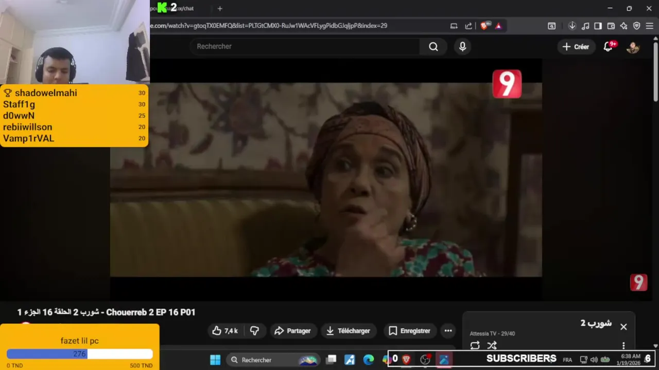
Task: Click the fazet lil pc goal progress bar
Action: pyautogui.click(x=80, y=354)
